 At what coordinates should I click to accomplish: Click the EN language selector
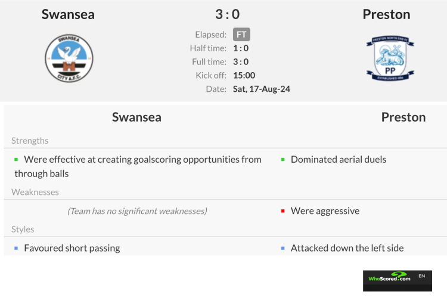[x=422, y=276]
